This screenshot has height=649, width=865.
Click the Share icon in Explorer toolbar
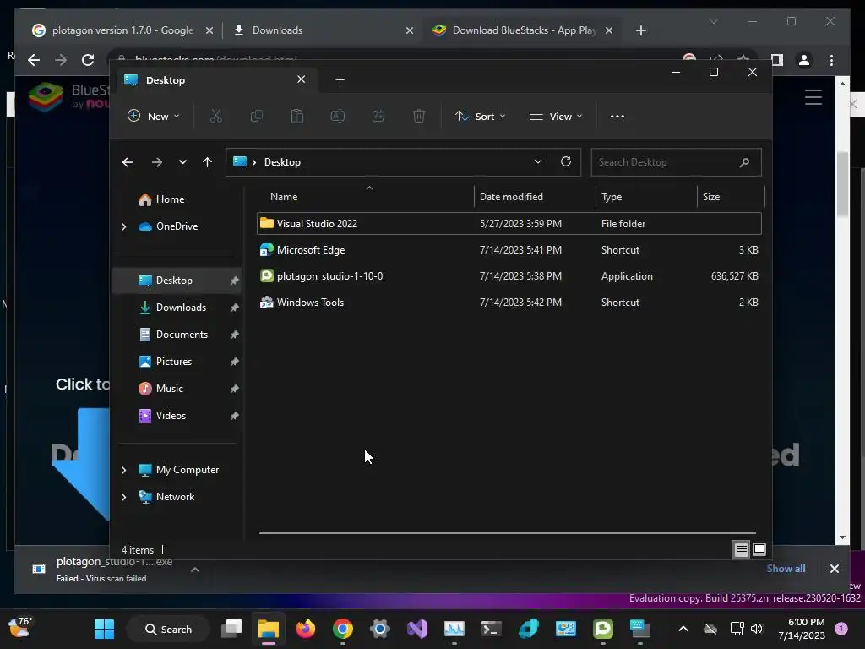coord(378,116)
